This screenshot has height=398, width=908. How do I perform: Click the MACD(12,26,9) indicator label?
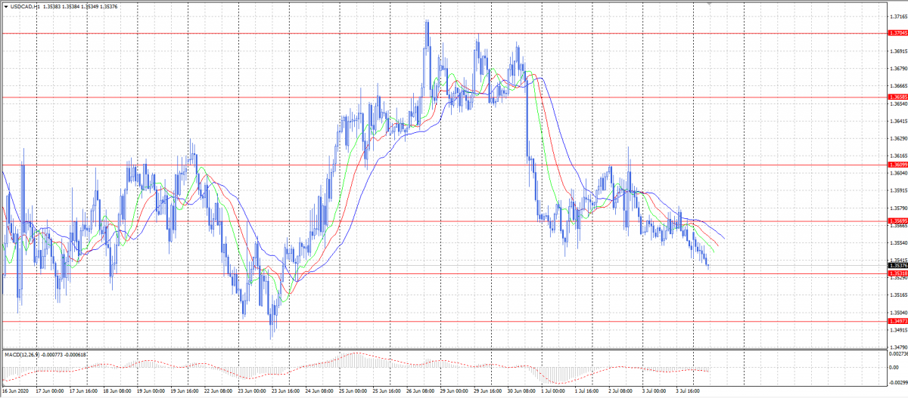point(21,354)
